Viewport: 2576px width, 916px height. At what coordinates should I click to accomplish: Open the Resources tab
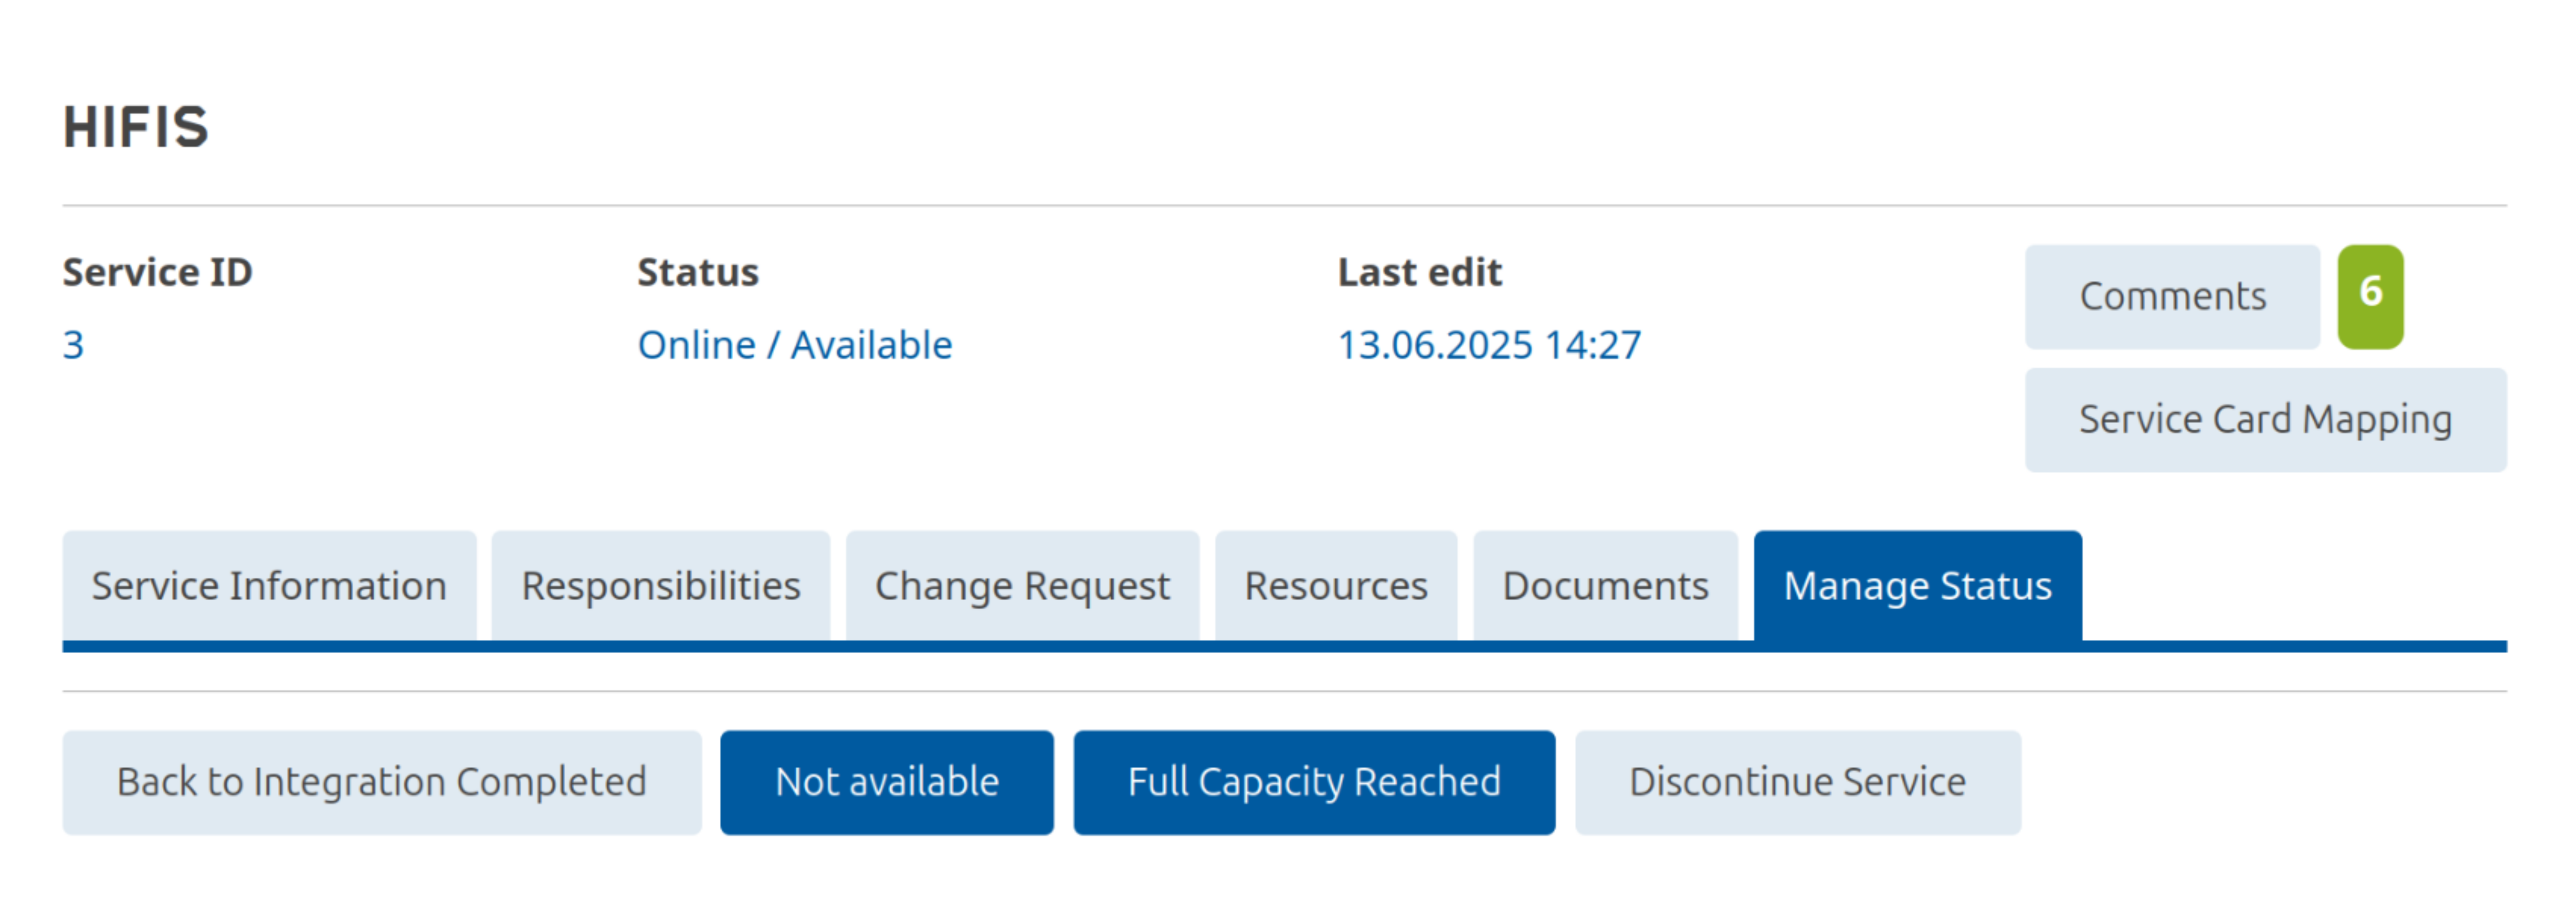click(x=1336, y=586)
